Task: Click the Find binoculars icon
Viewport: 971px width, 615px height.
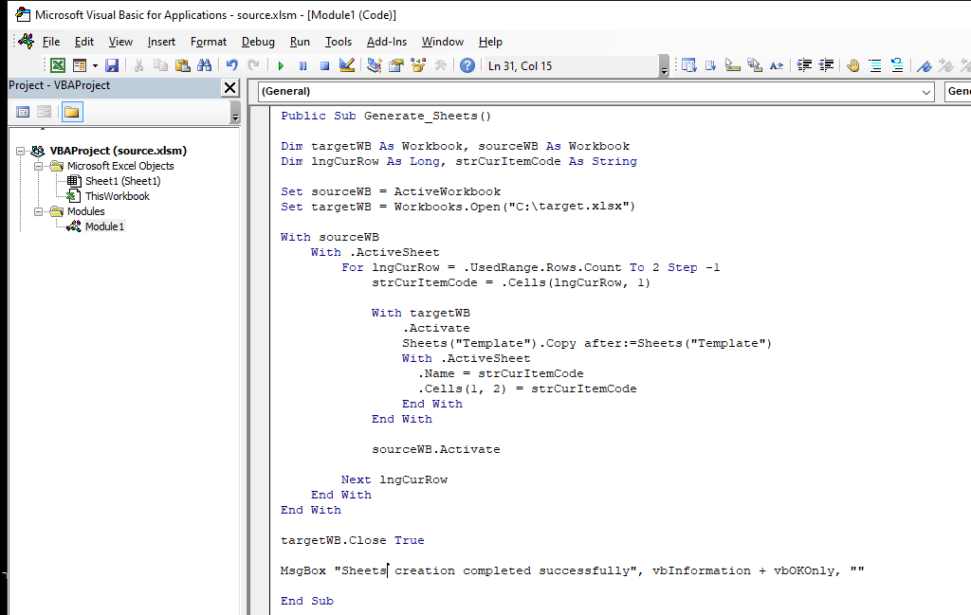Action: pyautogui.click(x=204, y=65)
